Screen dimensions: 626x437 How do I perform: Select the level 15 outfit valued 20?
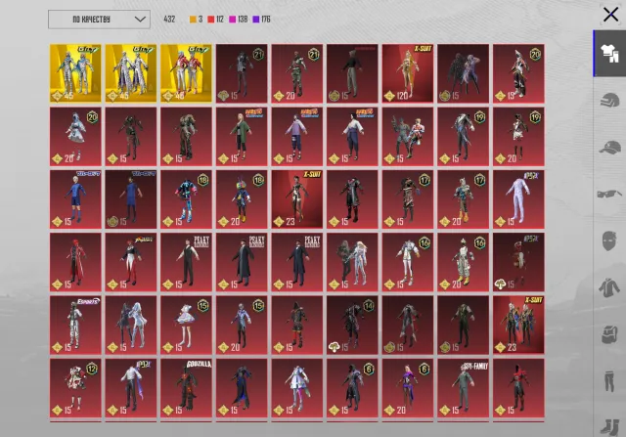(242, 326)
